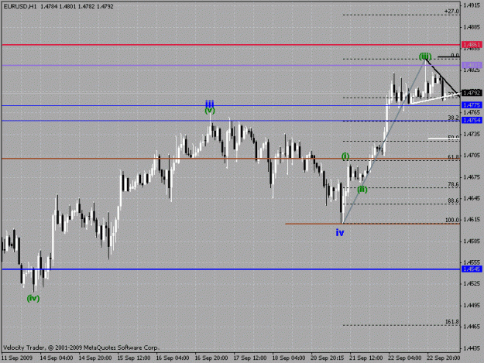Click the 1.4645 price axis value
Viewport: 484px width, 363px height.
(472, 198)
